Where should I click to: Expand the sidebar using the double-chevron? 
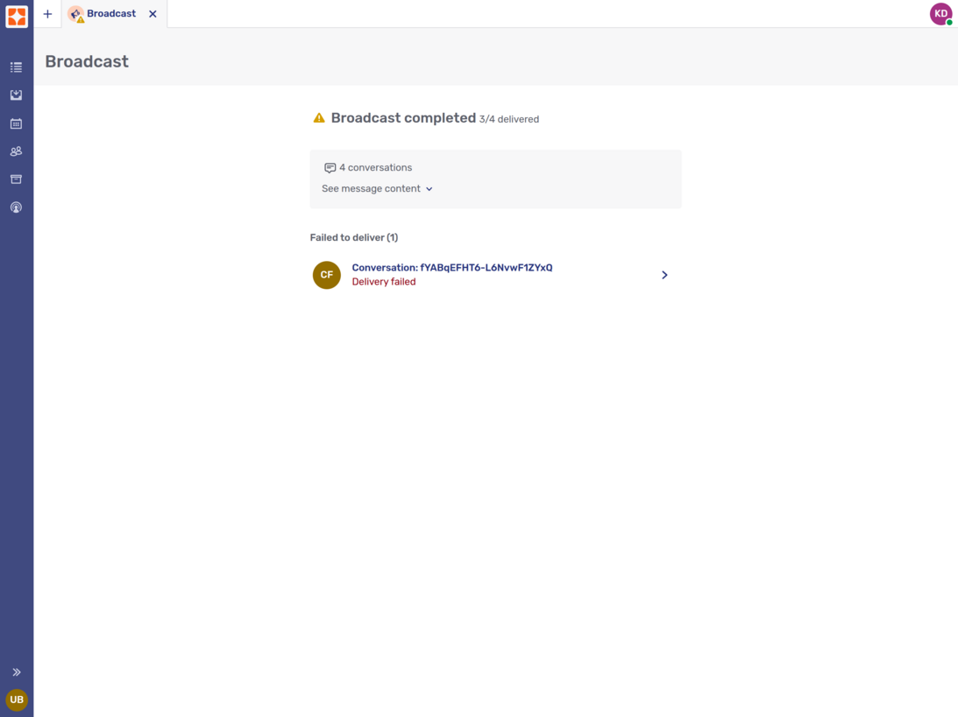click(x=16, y=671)
